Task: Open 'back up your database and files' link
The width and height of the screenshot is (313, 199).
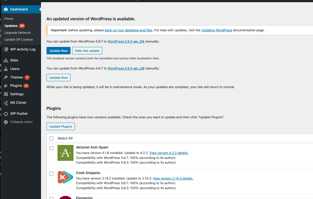Action: point(129,30)
